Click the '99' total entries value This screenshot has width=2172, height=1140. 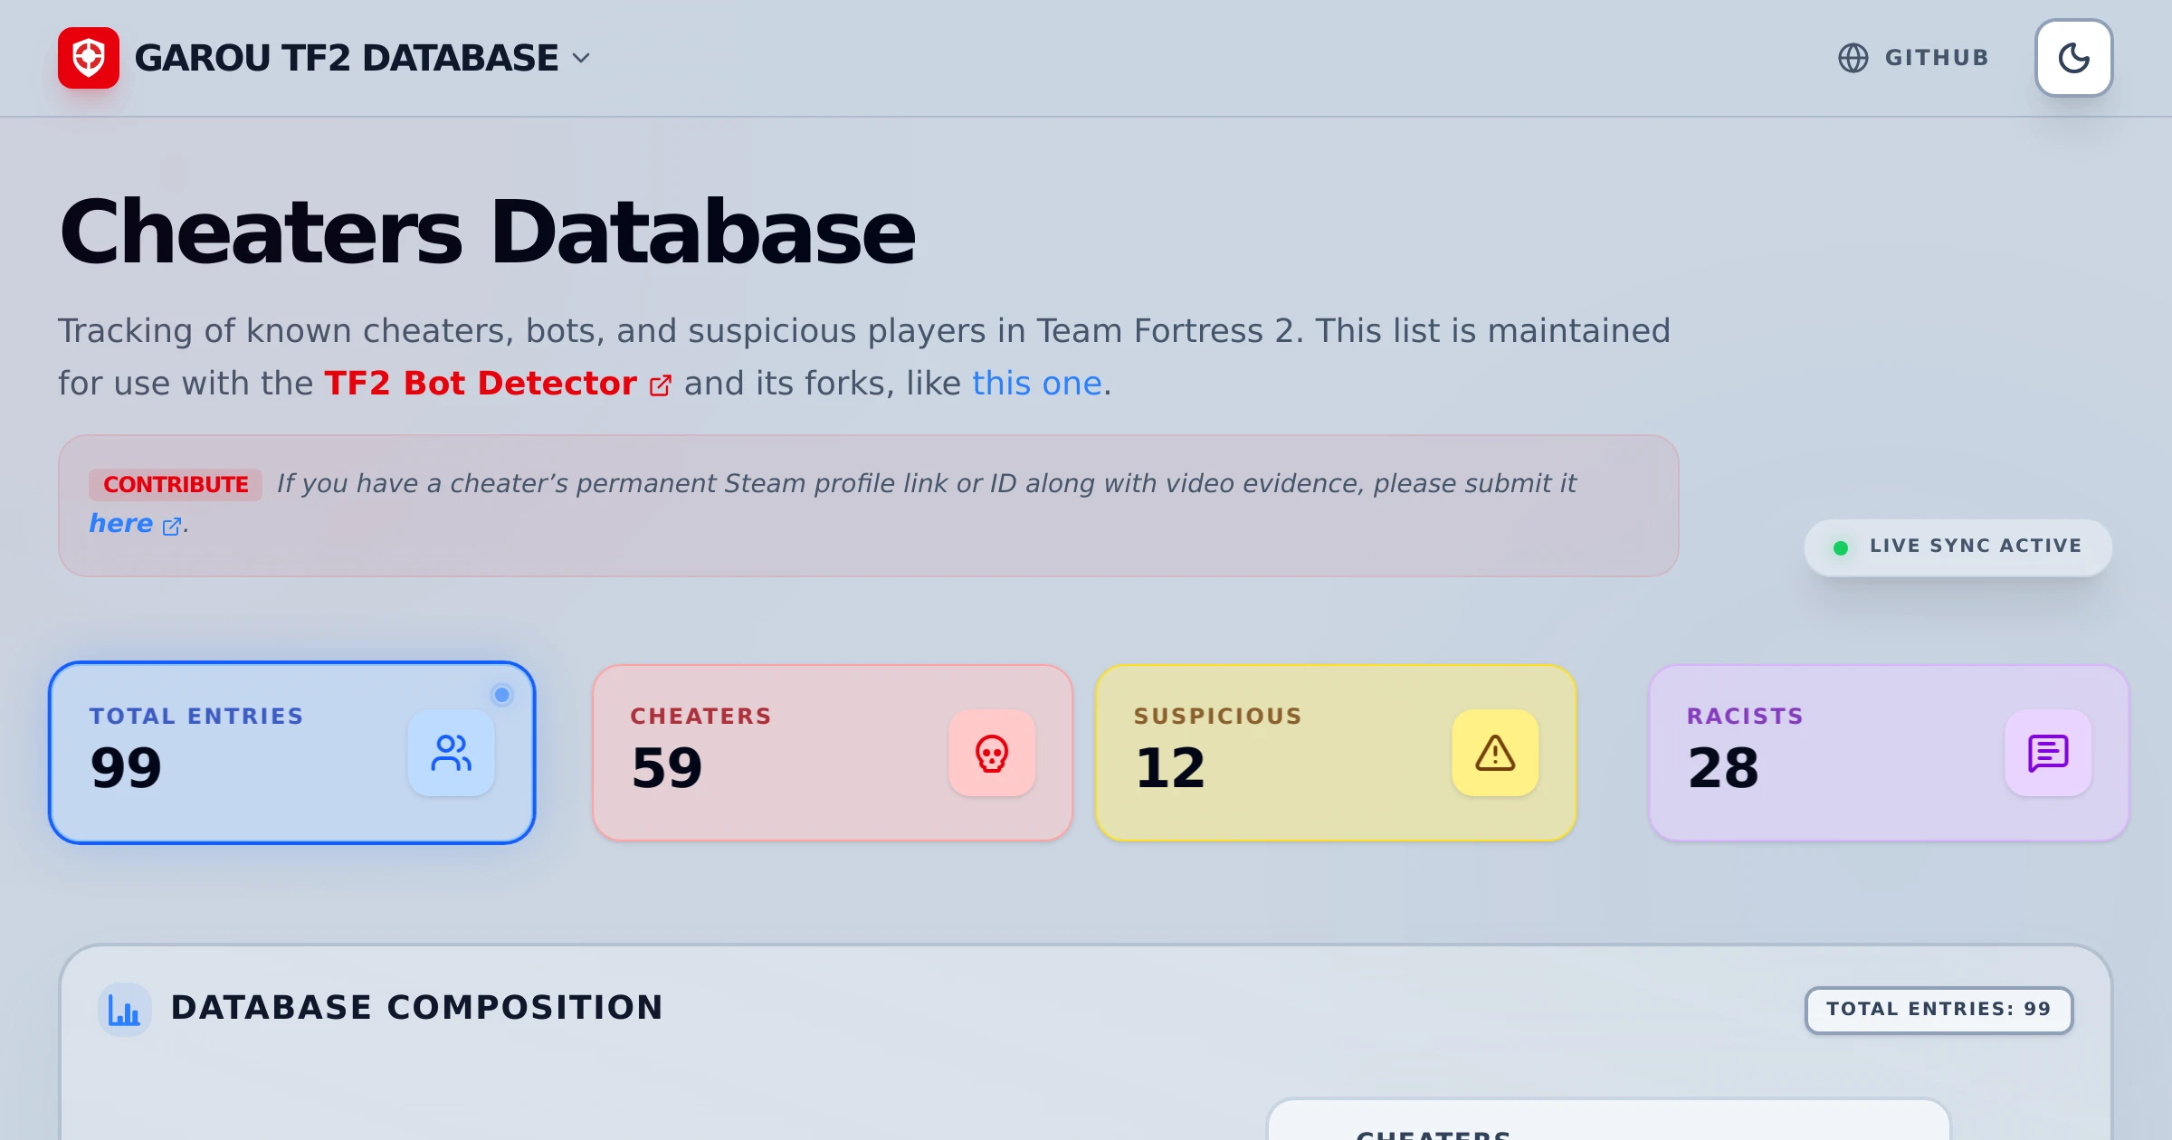[x=126, y=768]
